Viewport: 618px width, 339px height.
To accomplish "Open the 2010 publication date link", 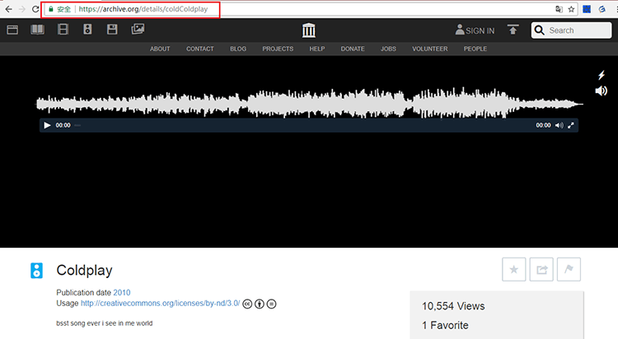I will click(122, 293).
